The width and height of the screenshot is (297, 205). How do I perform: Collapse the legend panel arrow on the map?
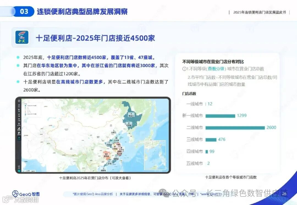pos(24,104)
